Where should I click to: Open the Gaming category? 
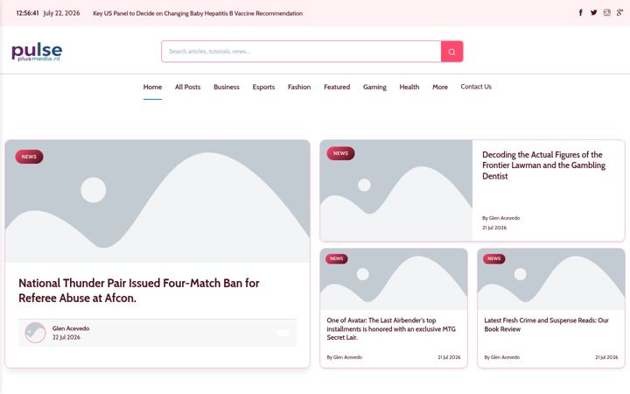pos(374,87)
